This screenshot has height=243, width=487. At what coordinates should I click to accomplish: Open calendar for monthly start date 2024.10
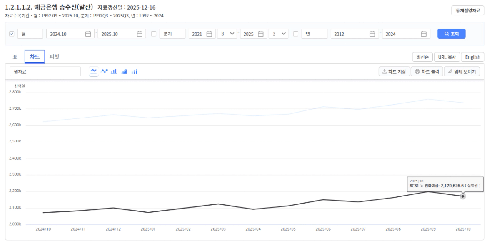(88, 34)
